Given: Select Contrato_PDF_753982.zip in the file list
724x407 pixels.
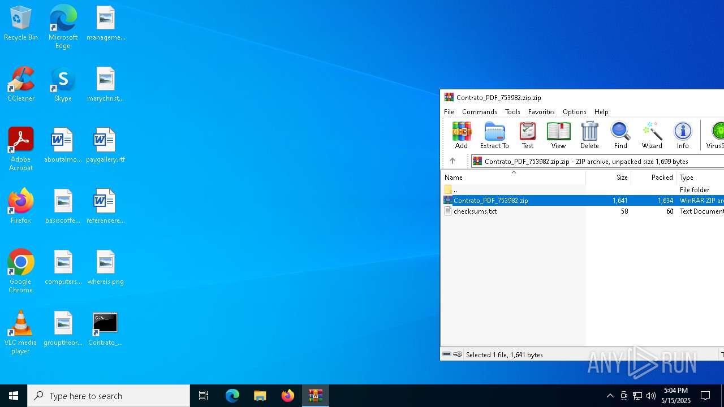Looking at the screenshot, I should pos(583,201).
